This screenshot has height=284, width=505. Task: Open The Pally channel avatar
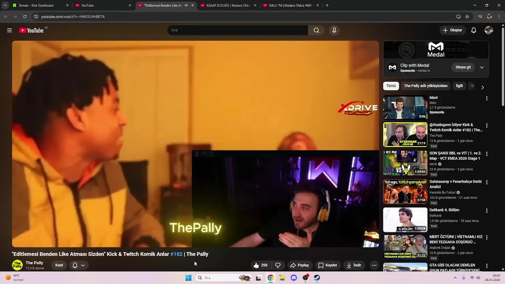tap(17, 265)
